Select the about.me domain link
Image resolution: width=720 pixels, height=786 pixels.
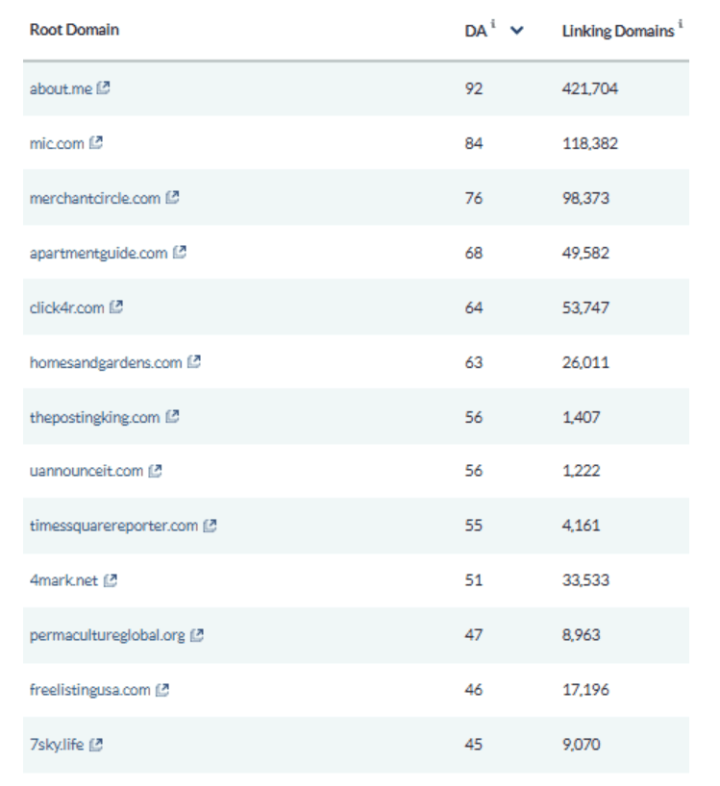pyautogui.click(x=59, y=88)
